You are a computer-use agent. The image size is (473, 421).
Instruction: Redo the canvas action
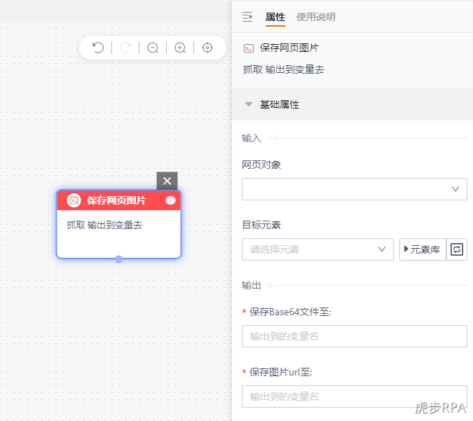(125, 48)
